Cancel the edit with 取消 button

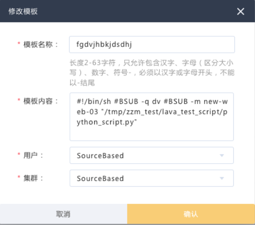63,214
